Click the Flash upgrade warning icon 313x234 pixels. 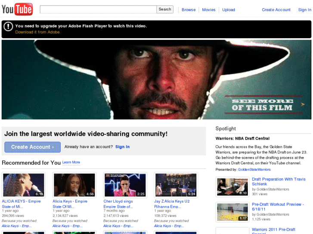(x=8, y=27)
